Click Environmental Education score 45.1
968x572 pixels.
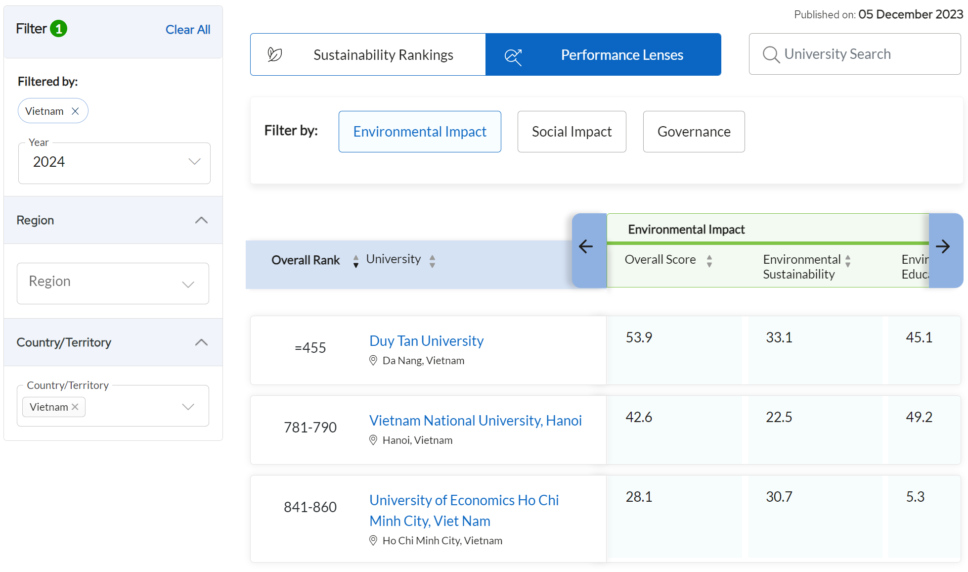(919, 337)
